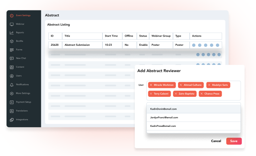
Task: Click the Event Settings gear icon
Action: pos(12,15)
